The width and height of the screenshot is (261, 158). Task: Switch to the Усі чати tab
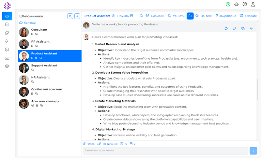click(176, 16)
